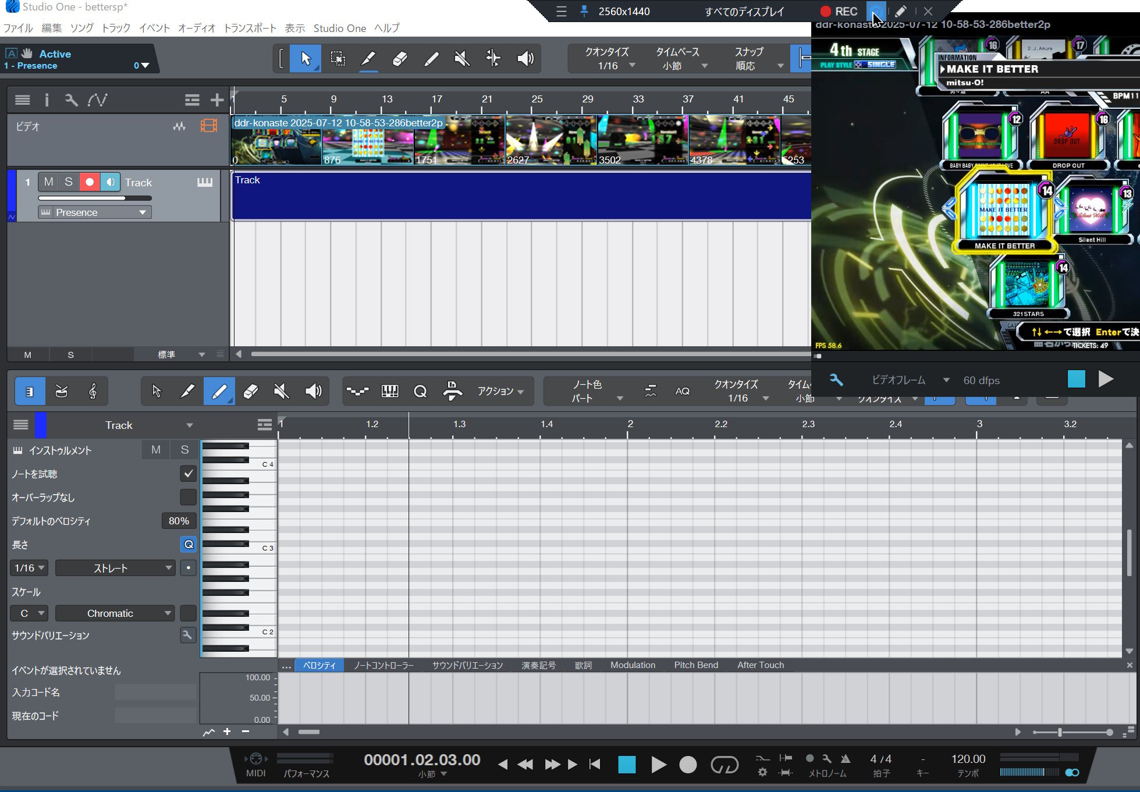This screenshot has height=792, width=1140.
Task: Switch to drum editor view
Action: click(x=61, y=391)
